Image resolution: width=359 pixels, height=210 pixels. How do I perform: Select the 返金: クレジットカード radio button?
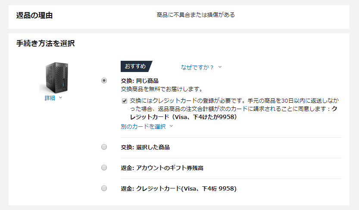coord(104,188)
